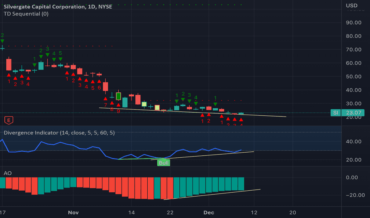370x218 pixels.
Task: Click the Nov date label on time axis
Action: click(x=73, y=212)
